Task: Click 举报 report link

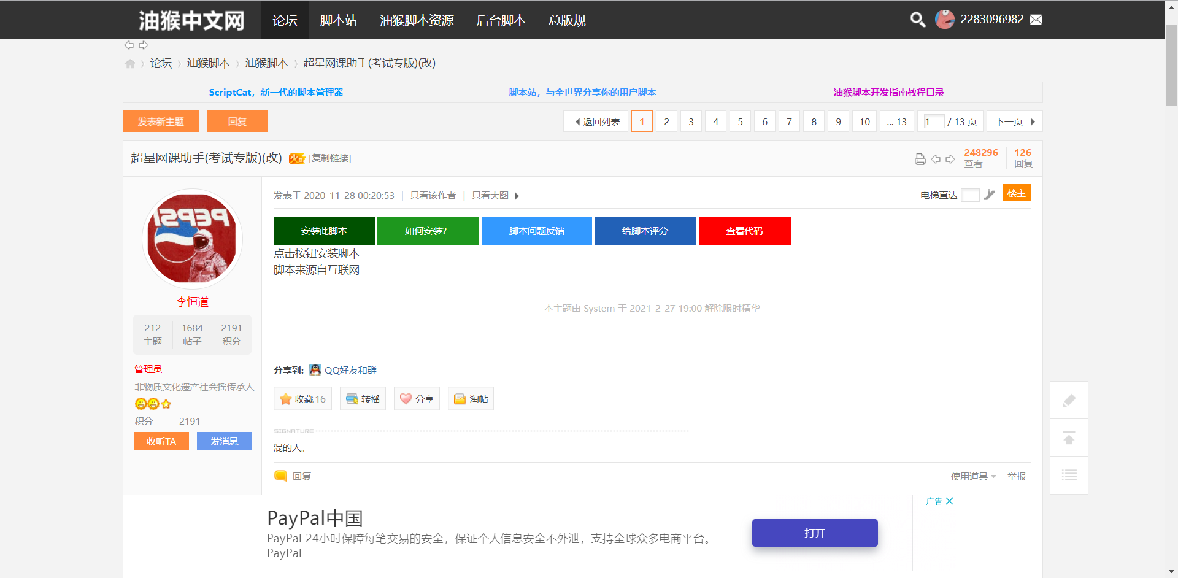Action: [1017, 476]
